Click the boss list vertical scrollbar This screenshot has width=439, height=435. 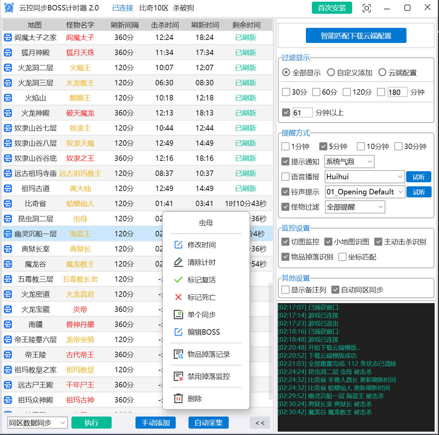[270, 341]
